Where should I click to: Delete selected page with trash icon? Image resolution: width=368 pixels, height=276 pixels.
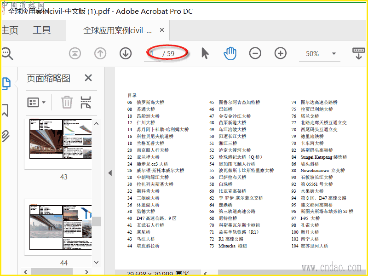point(67,102)
